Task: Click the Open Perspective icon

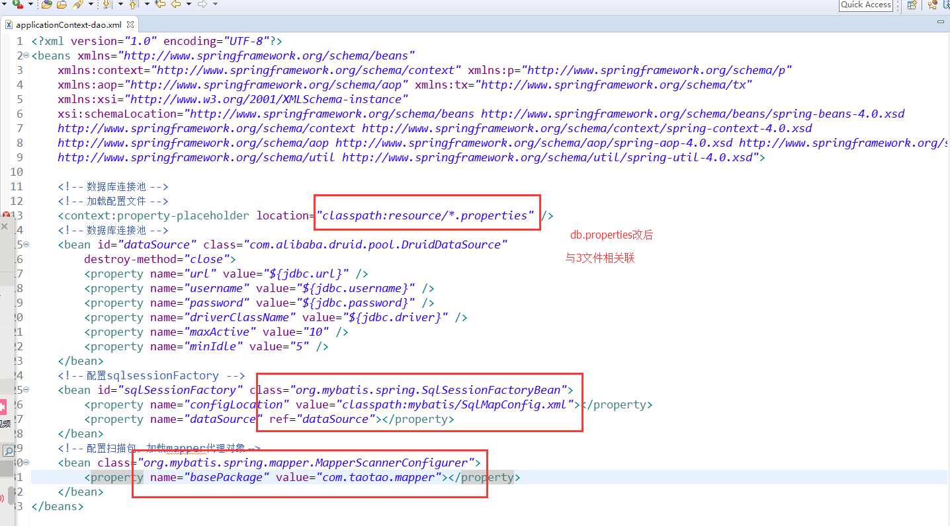Action: tap(912, 5)
